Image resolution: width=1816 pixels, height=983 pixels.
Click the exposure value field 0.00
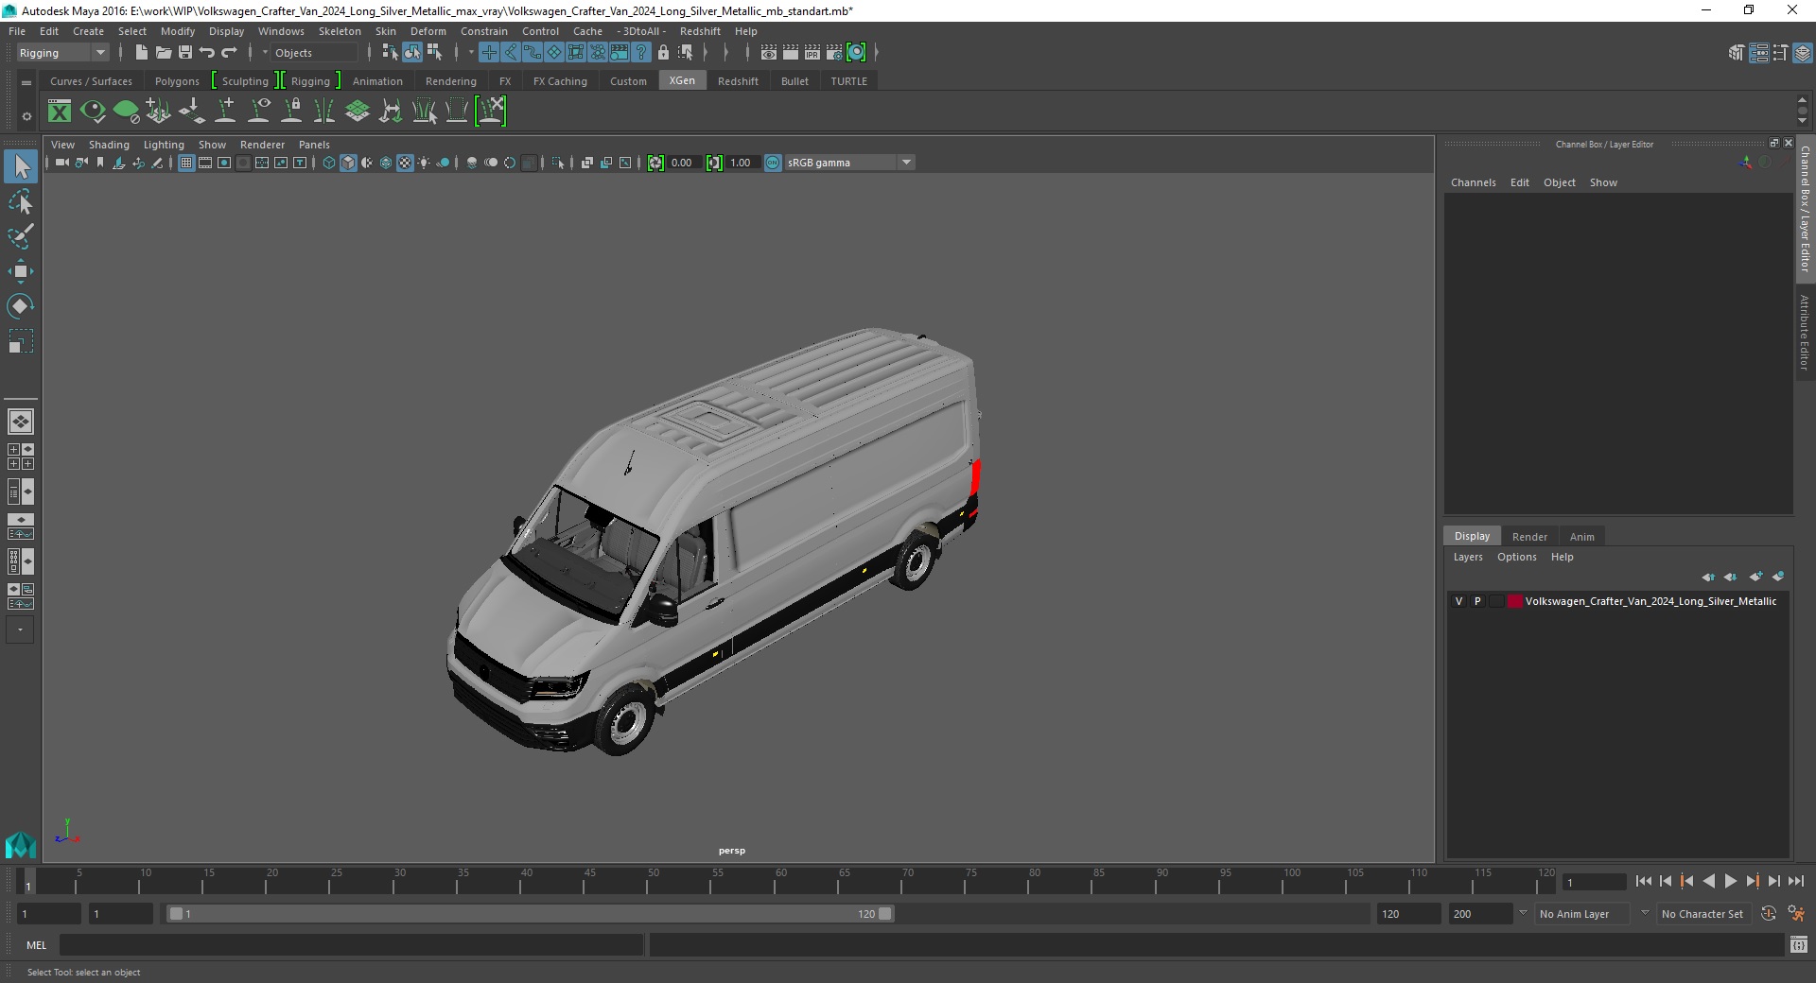point(683,163)
